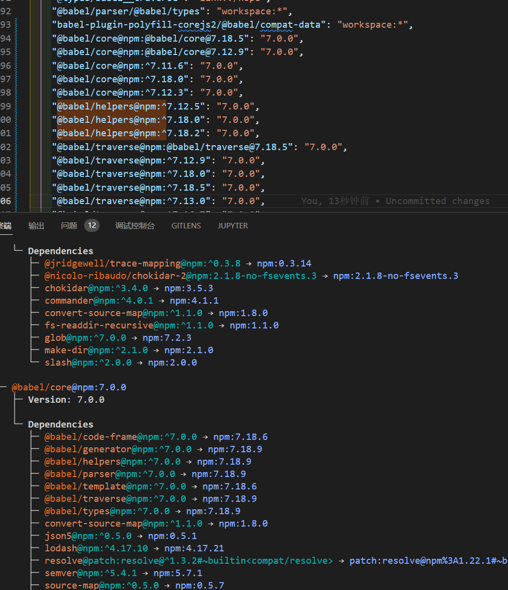Click @babel/types@npm:^7.0.0 dependency row
Screen dimensions: 508x590
pos(143,511)
